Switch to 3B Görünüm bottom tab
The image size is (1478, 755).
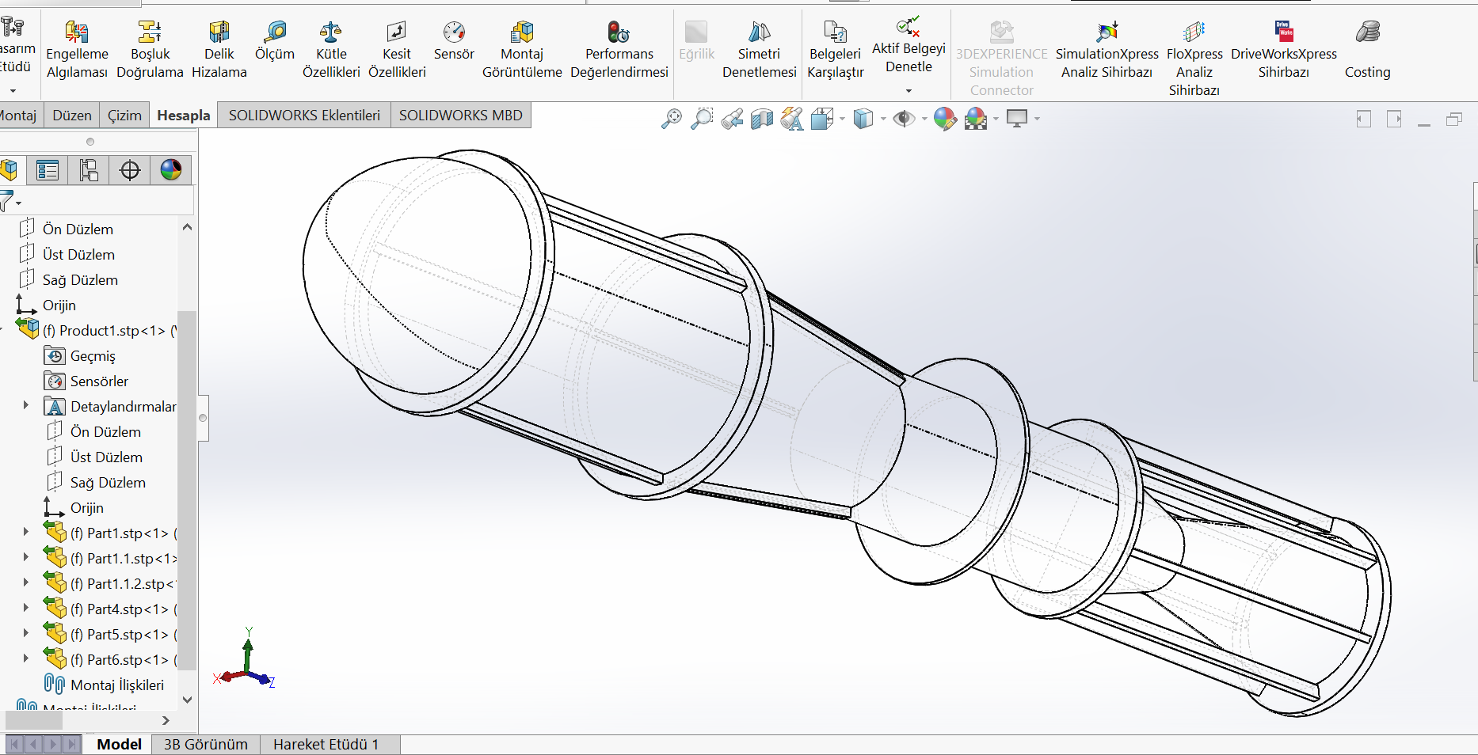[206, 744]
